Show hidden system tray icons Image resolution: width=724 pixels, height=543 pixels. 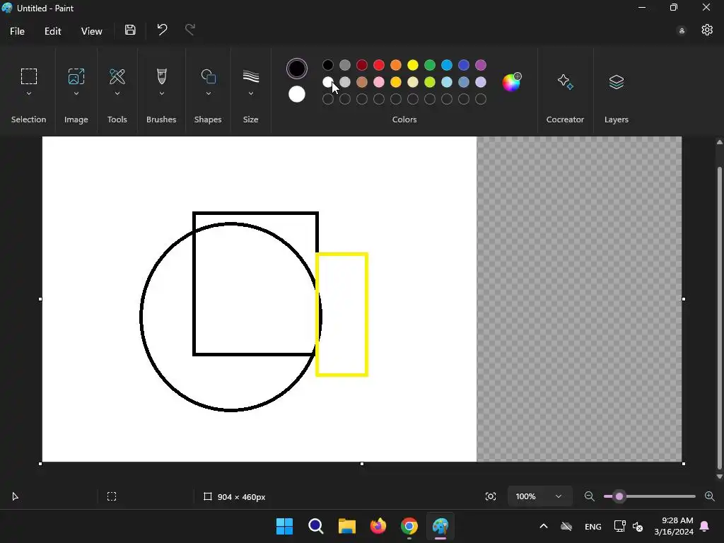click(x=544, y=526)
